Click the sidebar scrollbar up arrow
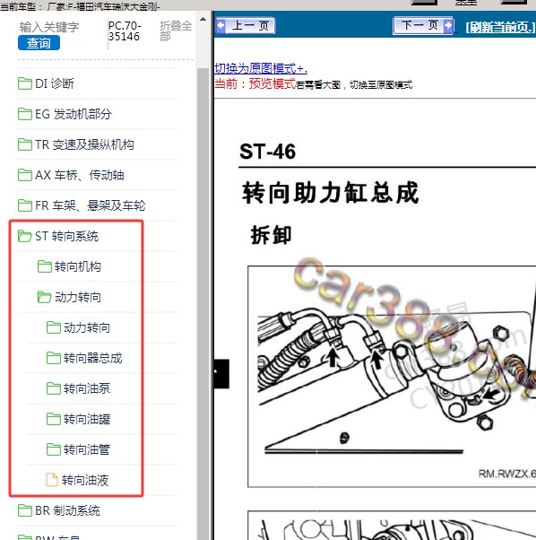 point(203,20)
